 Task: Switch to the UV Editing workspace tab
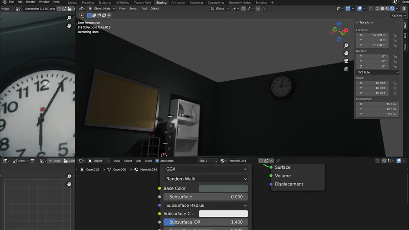point(122,2)
